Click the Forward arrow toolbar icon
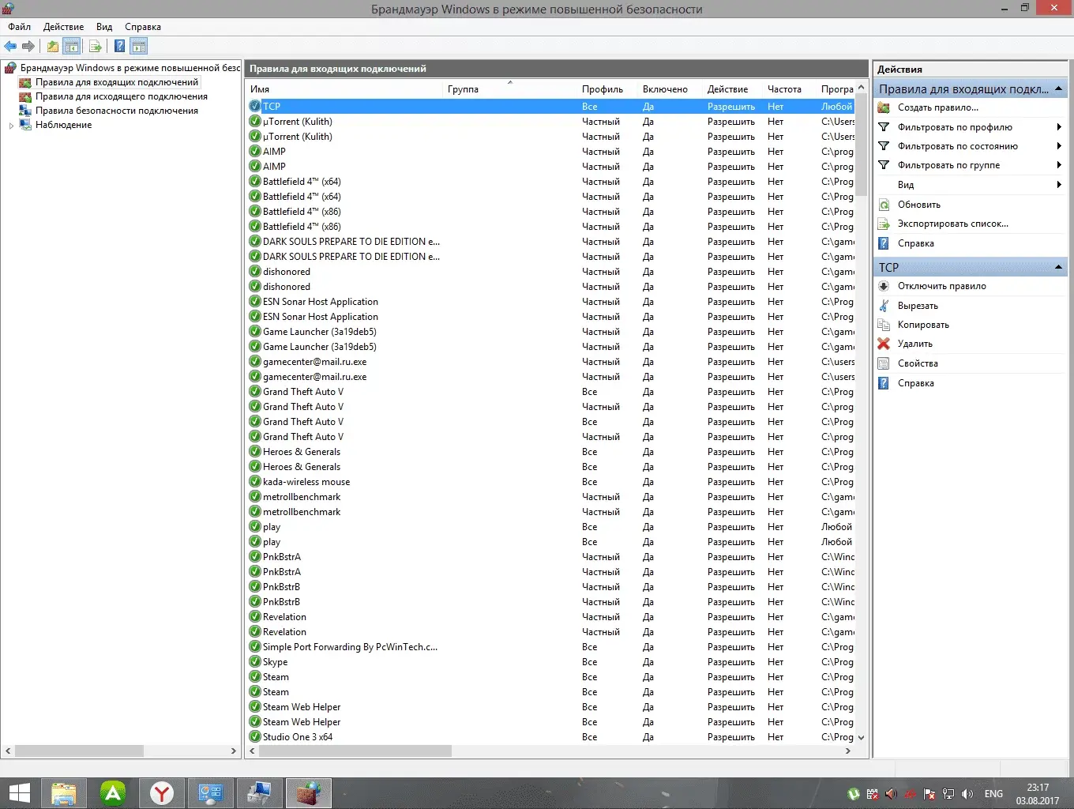This screenshot has height=809, width=1074. click(28, 47)
